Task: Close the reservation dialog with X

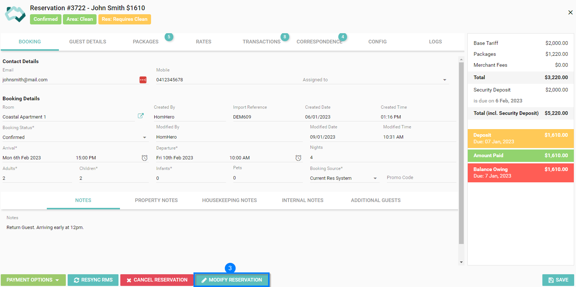Action: tap(571, 12)
